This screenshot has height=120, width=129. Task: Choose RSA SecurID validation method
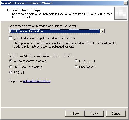click(76, 67)
